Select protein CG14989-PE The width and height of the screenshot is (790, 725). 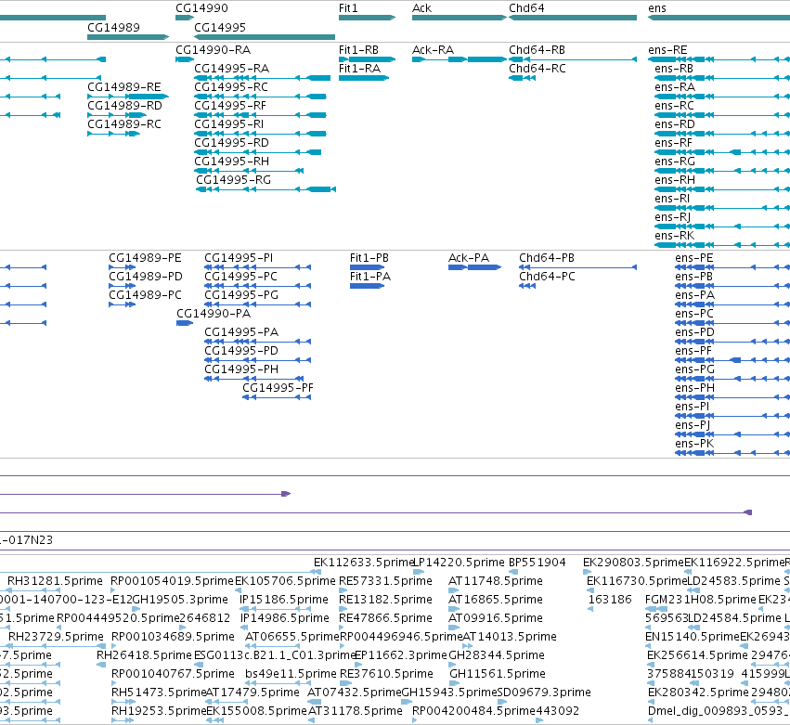coord(145,258)
